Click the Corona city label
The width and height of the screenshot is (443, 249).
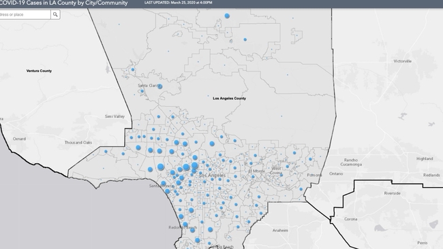coord(350,219)
